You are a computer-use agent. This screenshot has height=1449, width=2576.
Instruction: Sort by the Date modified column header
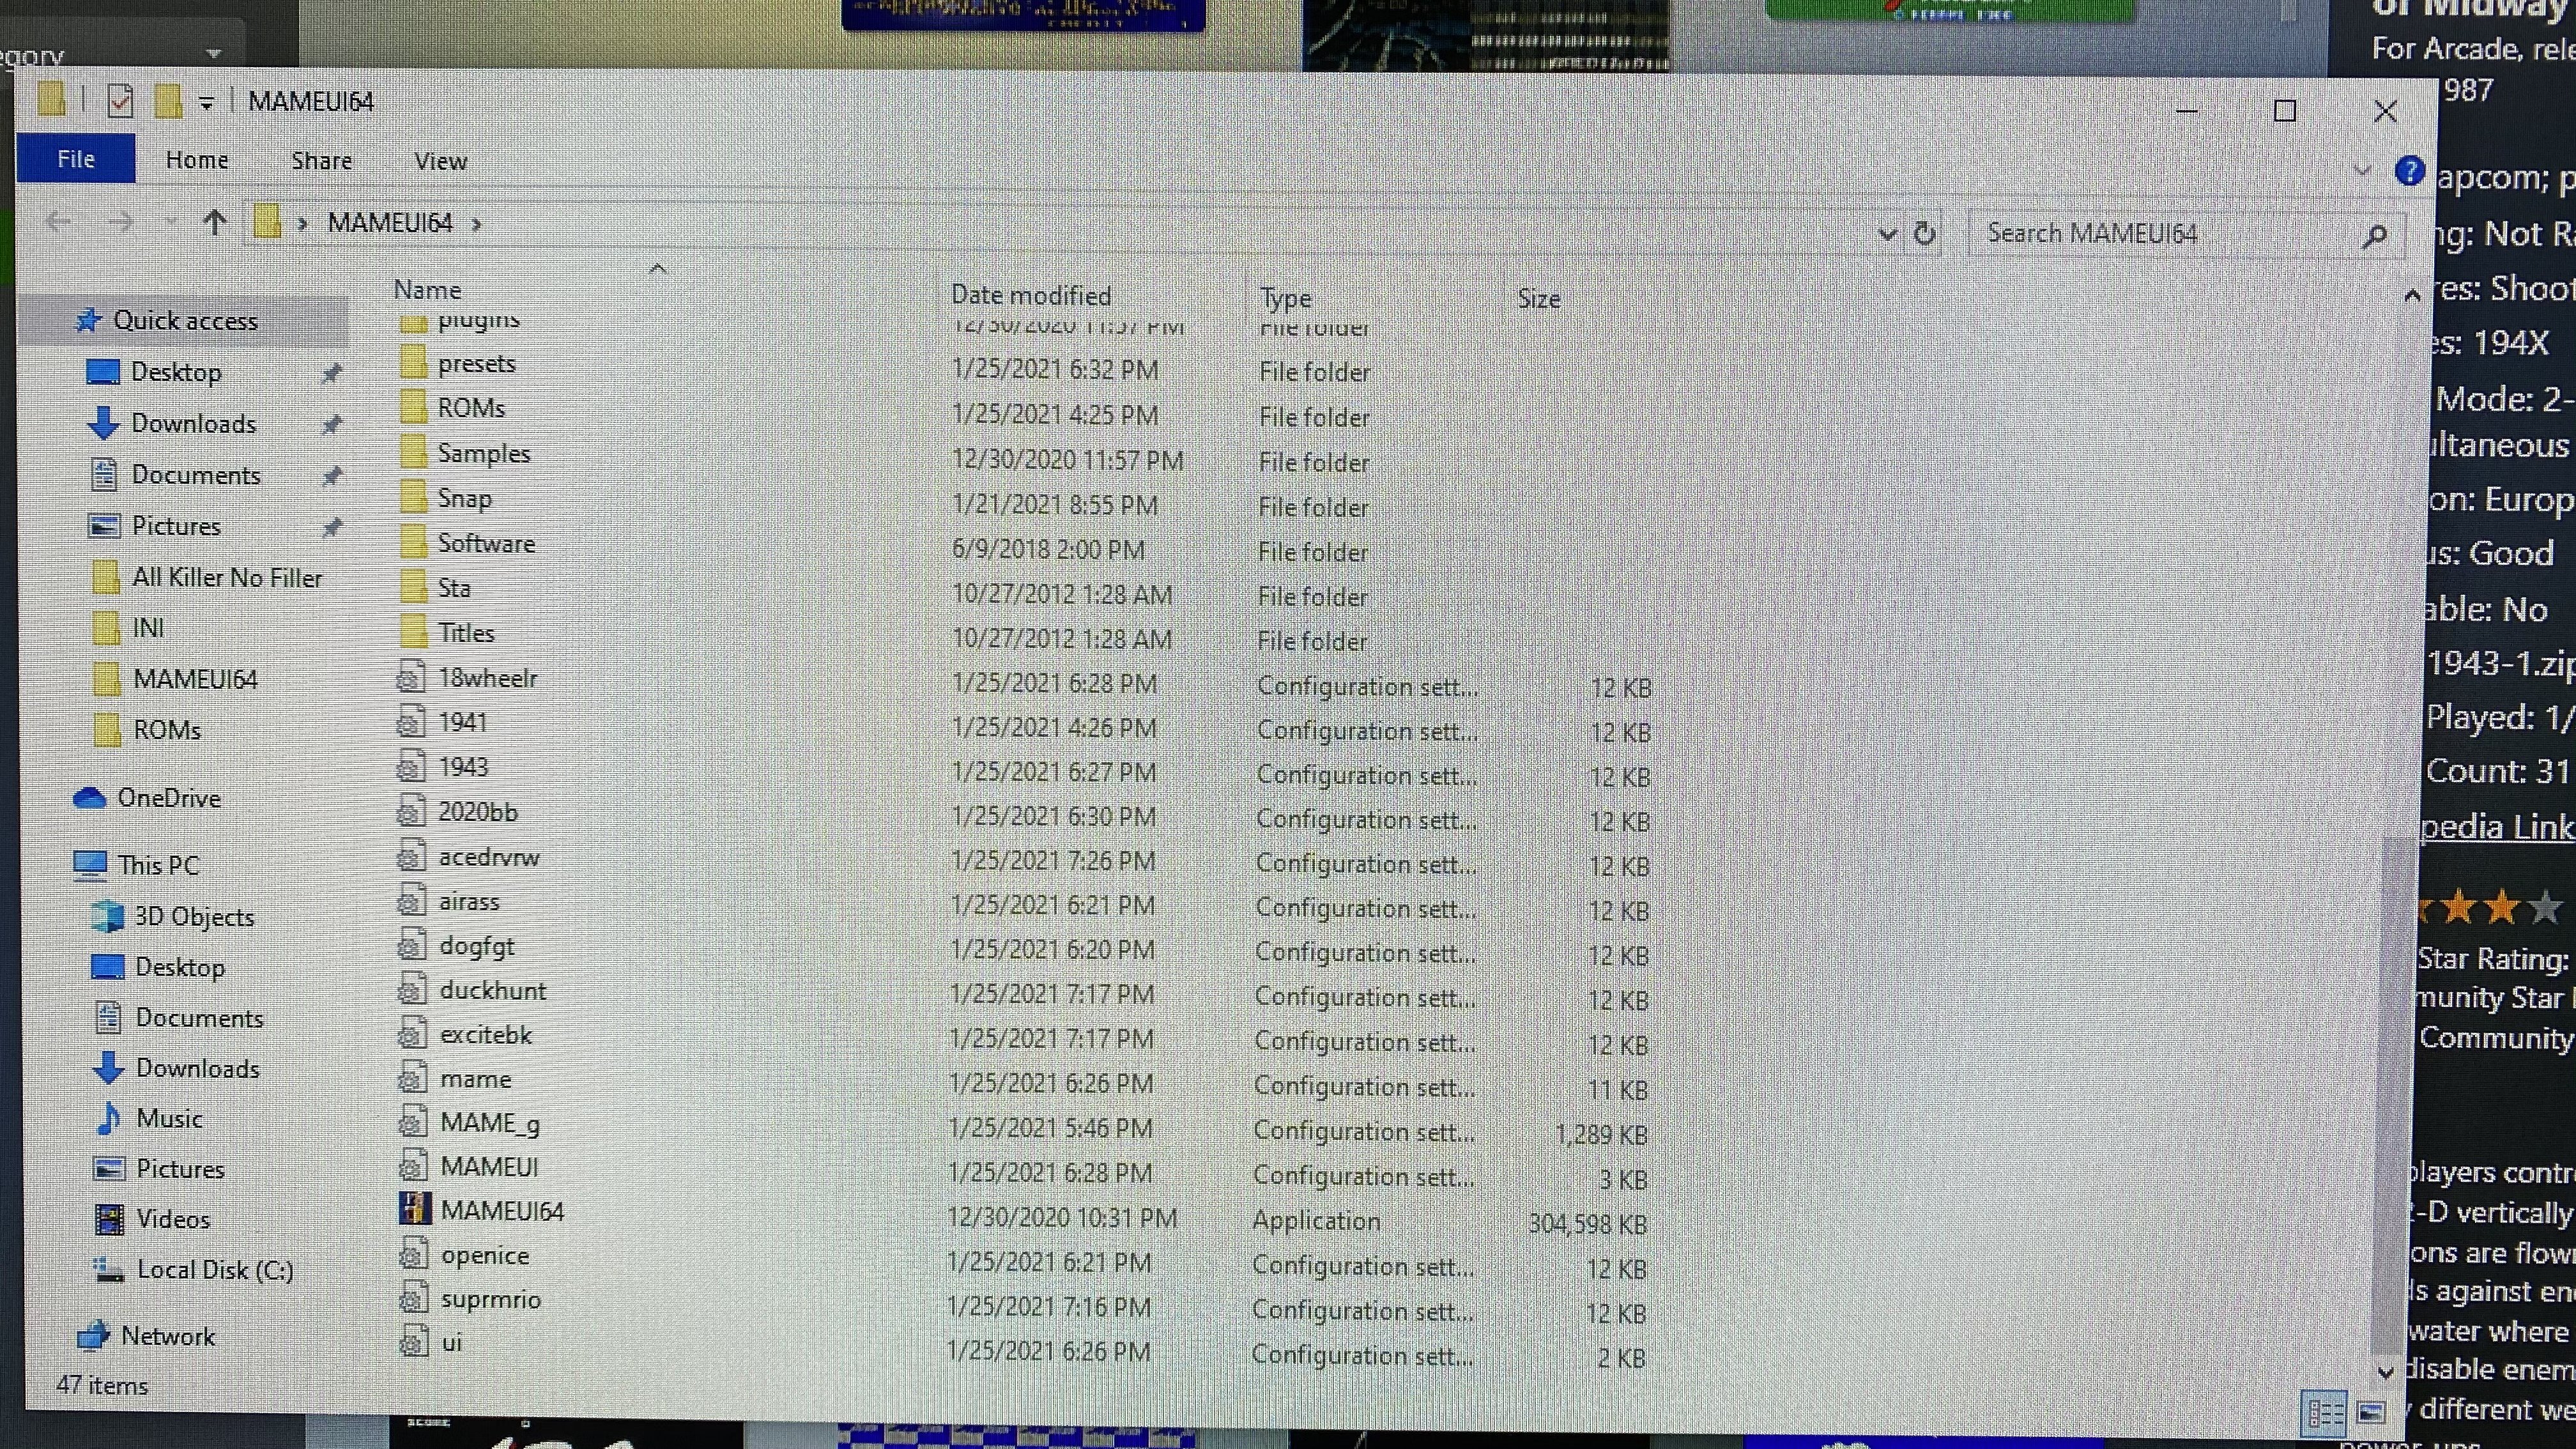[x=1031, y=295]
